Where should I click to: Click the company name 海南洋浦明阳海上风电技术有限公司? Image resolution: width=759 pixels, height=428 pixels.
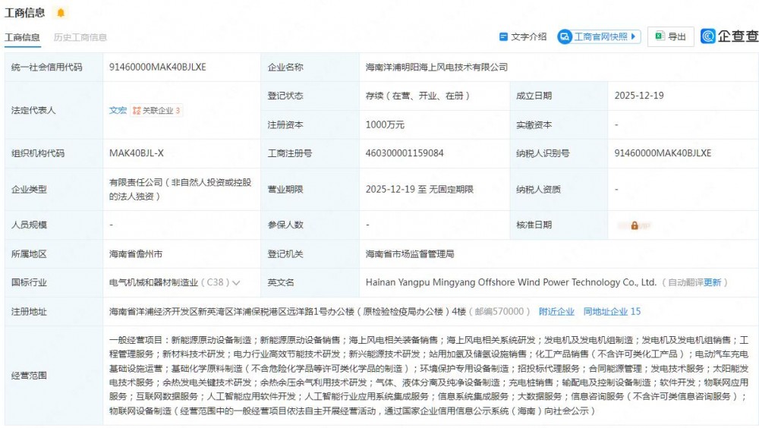436,67
